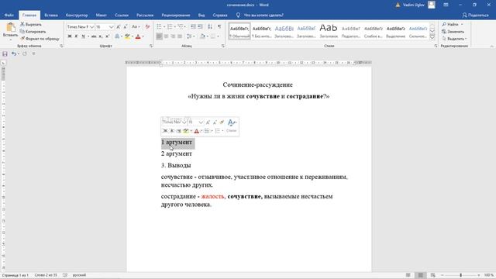Center the paragraph alignment
The height and width of the screenshot is (279, 496).
(166, 36)
